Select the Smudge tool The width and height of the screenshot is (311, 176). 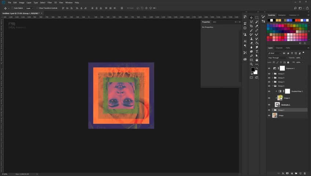tap(257, 47)
